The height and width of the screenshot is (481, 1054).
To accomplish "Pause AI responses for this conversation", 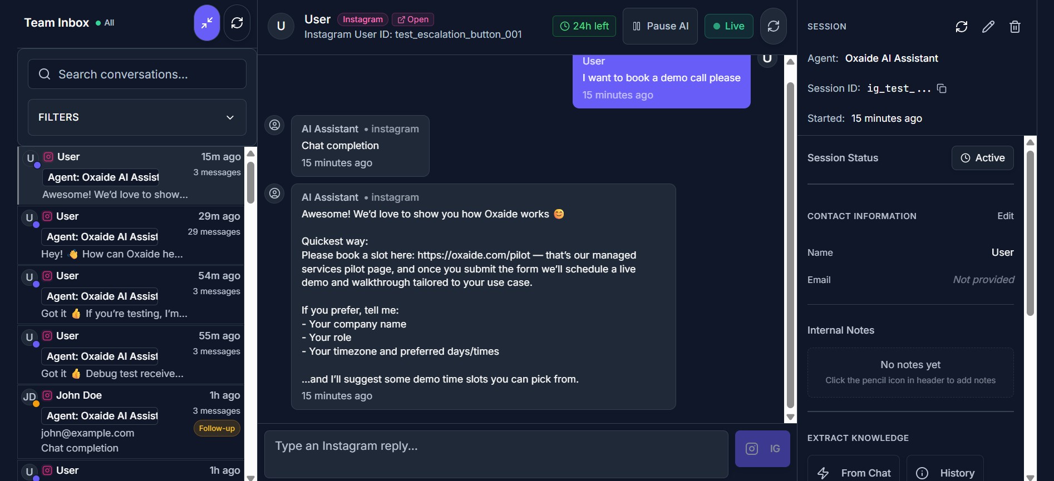I will (659, 26).
